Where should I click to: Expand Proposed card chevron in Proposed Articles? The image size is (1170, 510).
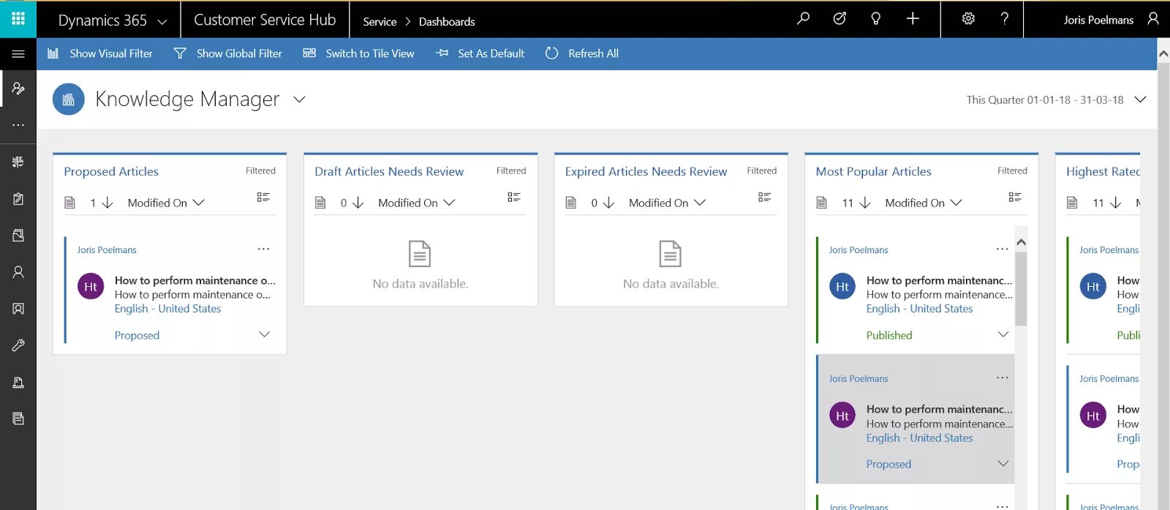(x=265, y=334)
